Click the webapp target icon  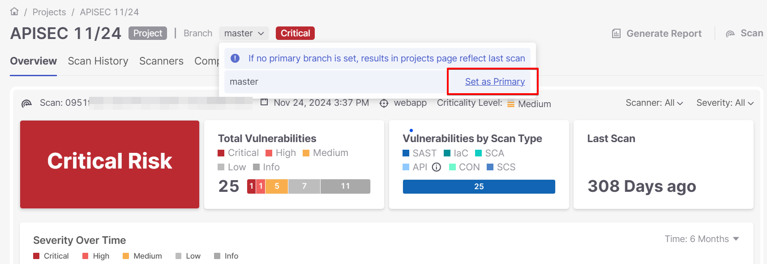point(384,104)
